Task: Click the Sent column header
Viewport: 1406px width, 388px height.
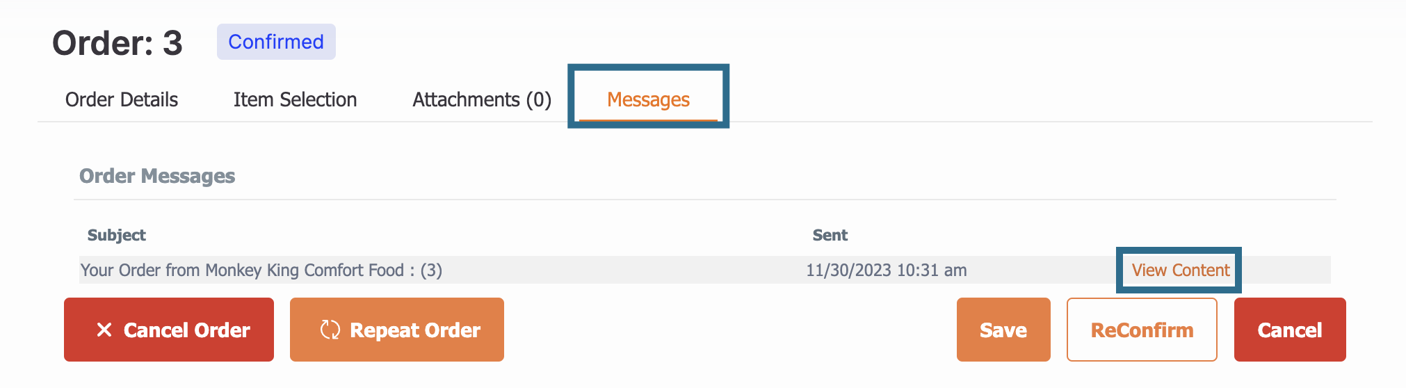Action: [830, 235]
